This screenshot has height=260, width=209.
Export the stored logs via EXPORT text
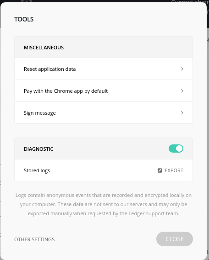click(174, 170)
